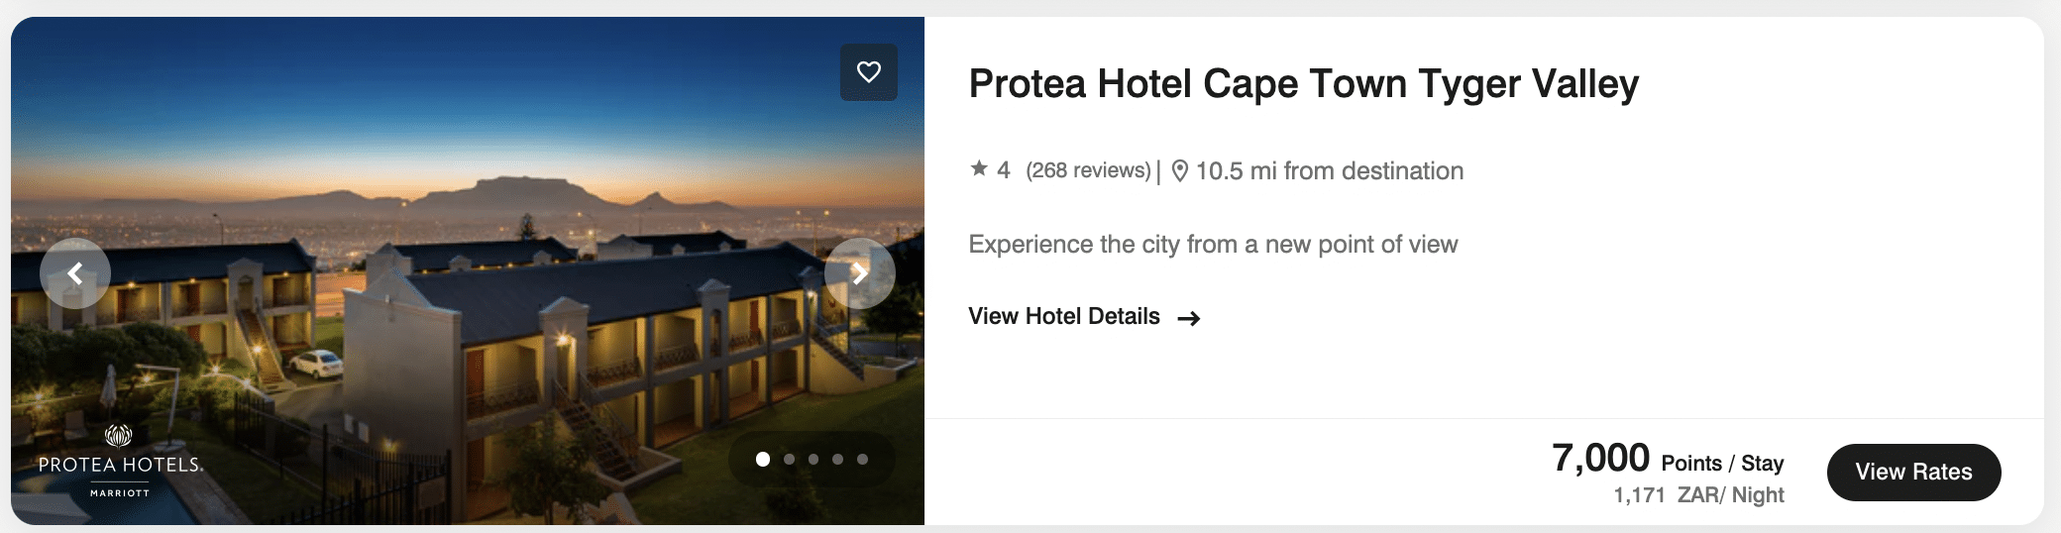Save hotel with the heart favorite icon

869,72
